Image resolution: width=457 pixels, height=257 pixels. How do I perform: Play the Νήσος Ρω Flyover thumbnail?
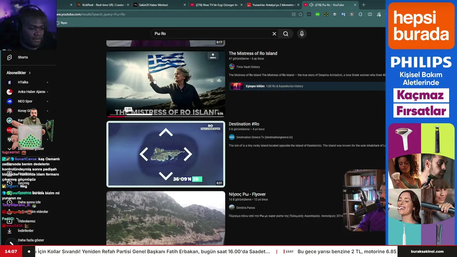166,218
